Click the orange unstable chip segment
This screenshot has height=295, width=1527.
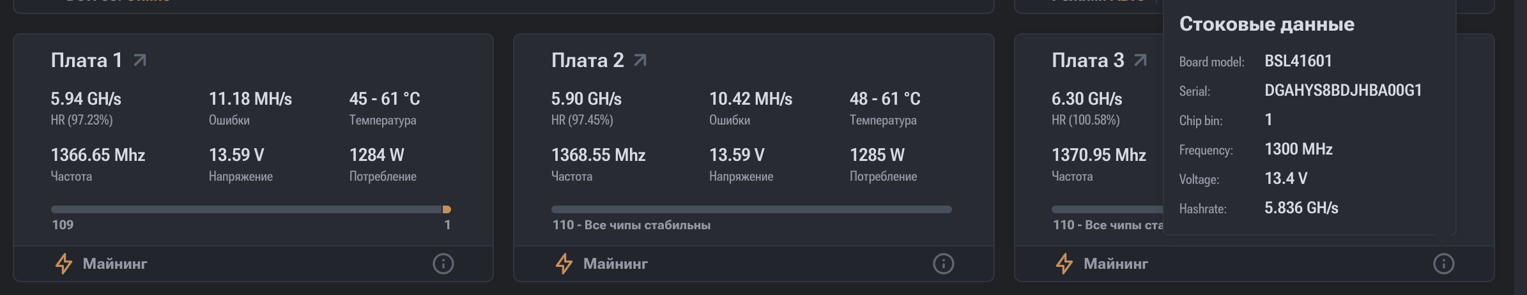(447, 209)
